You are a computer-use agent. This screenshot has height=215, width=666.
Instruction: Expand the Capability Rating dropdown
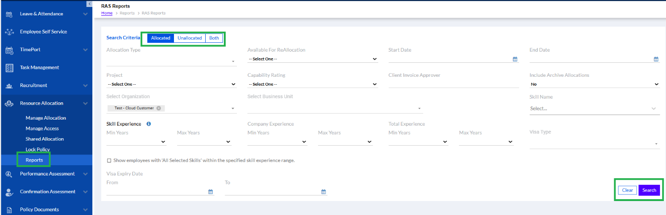point(312,84)
